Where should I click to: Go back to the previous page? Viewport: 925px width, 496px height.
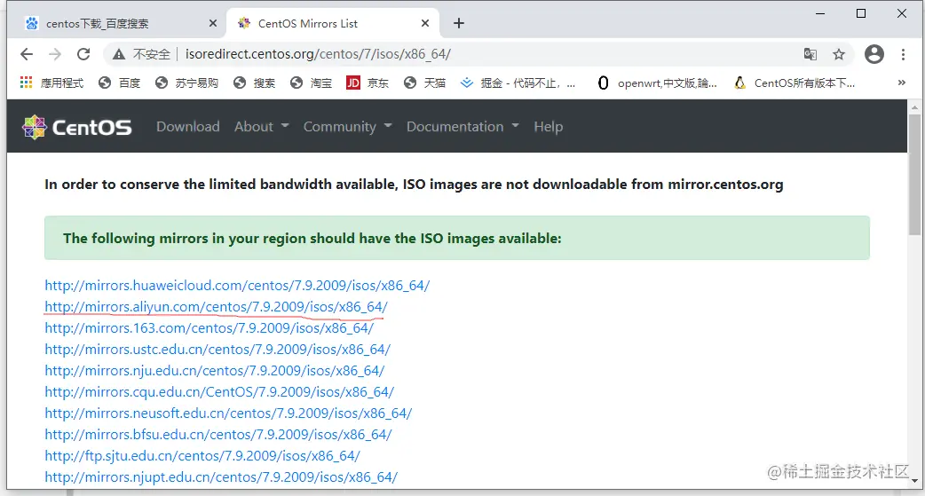click(27, 54)
